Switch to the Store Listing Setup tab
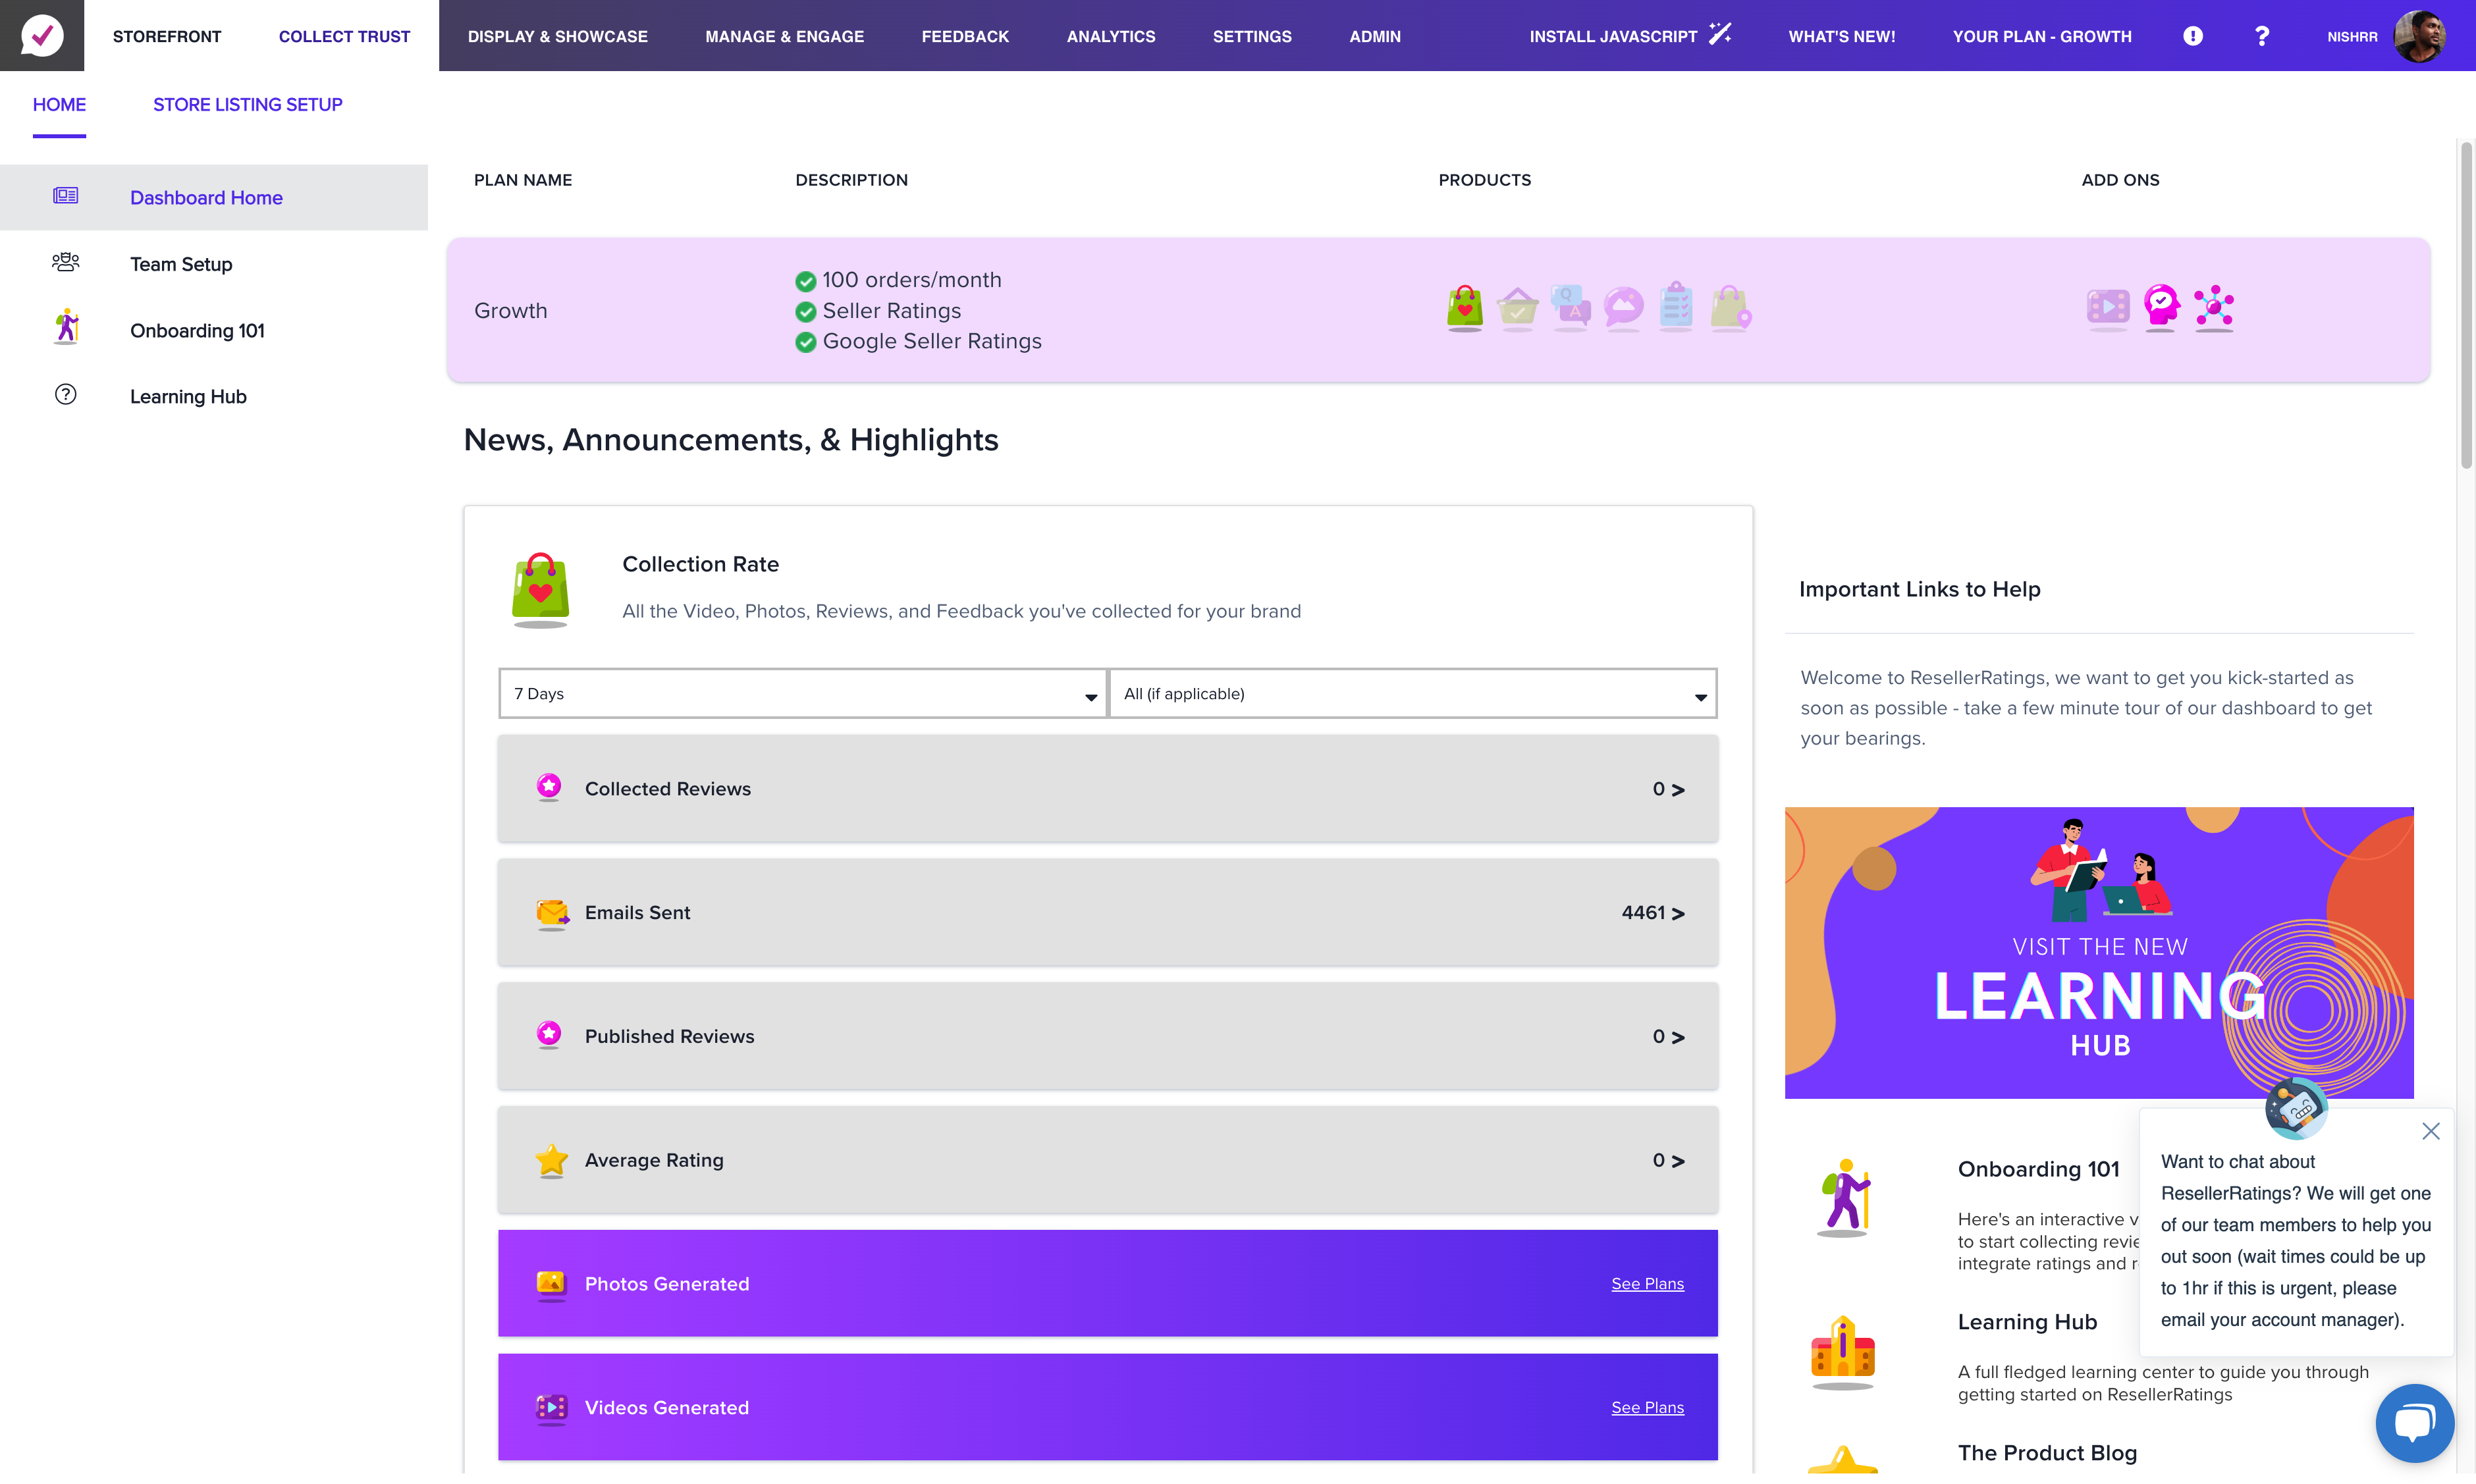Viewport: 2476px width, 1484px height. [x=247, y=104]
